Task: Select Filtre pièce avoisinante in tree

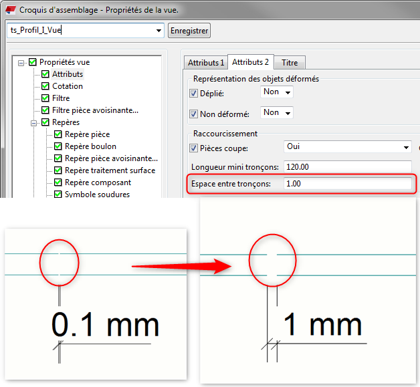Action: click(95, 110)
